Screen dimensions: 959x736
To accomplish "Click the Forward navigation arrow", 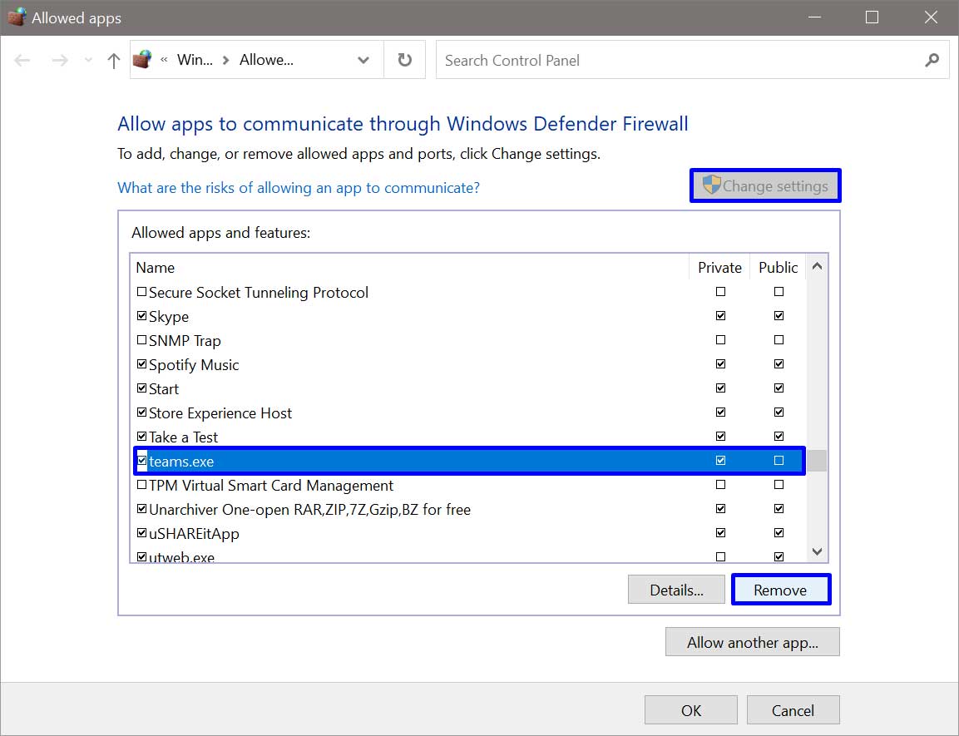I will point(60,60).
